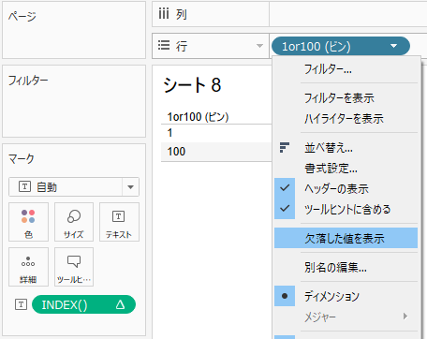Select the ディメンション radio option
Image resolution: width=427 pixels, height=339 pixels.
pos(346,296)
